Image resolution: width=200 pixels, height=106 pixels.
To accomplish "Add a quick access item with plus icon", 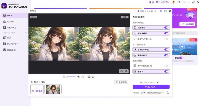I will coord(26,33).
